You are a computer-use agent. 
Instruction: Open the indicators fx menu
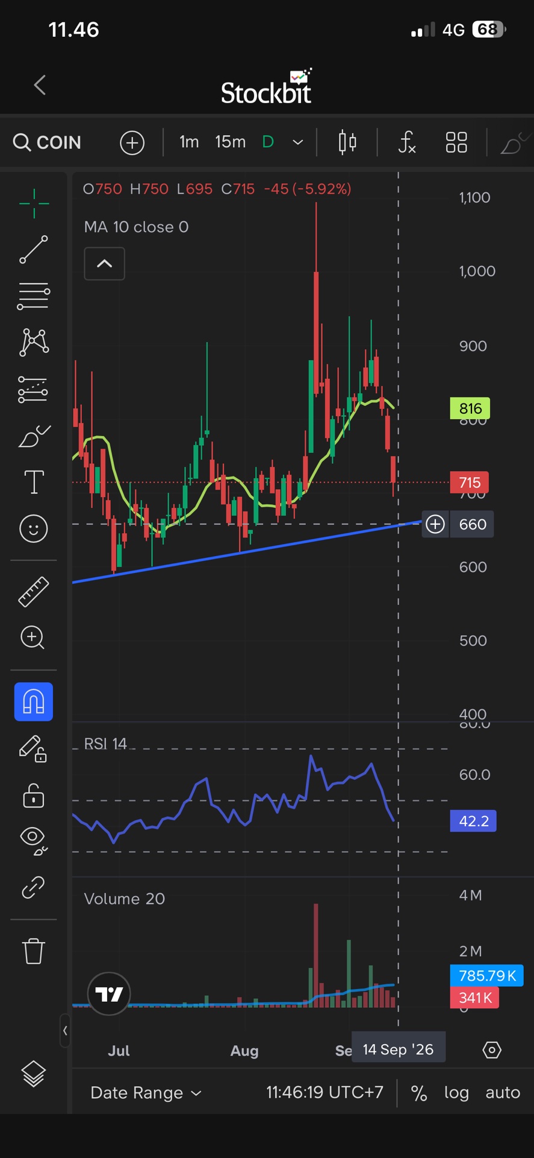tap(407, 142)
